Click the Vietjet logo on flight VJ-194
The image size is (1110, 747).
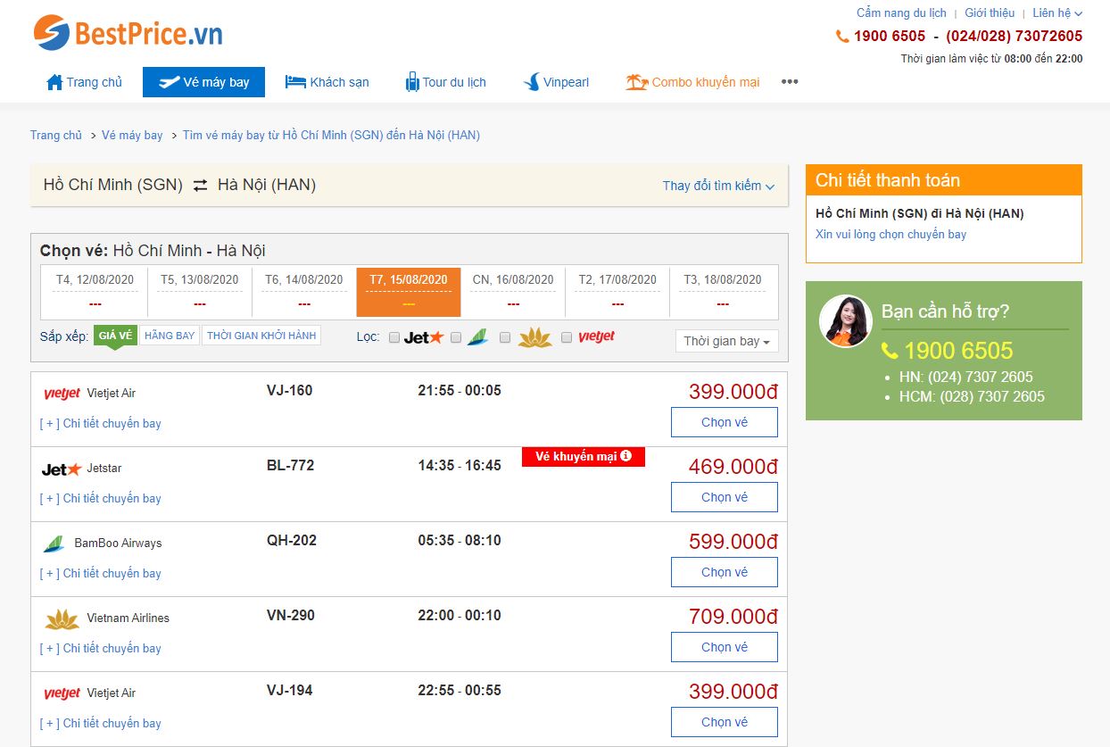(62, 693)
